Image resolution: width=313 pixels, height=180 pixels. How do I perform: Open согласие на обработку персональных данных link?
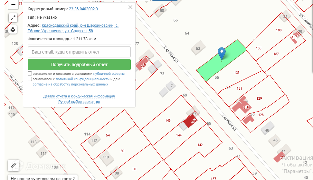(71, 84)
